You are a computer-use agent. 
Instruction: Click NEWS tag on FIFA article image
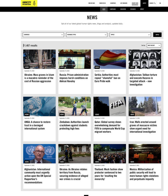point(97,115)
